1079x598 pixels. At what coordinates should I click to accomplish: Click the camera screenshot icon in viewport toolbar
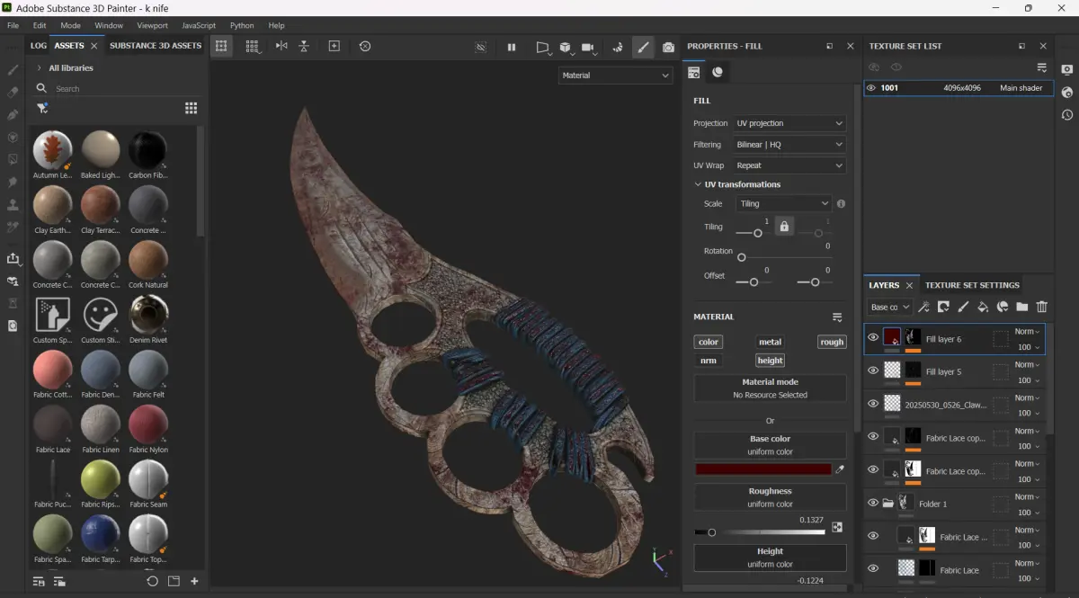coord(668,47)
